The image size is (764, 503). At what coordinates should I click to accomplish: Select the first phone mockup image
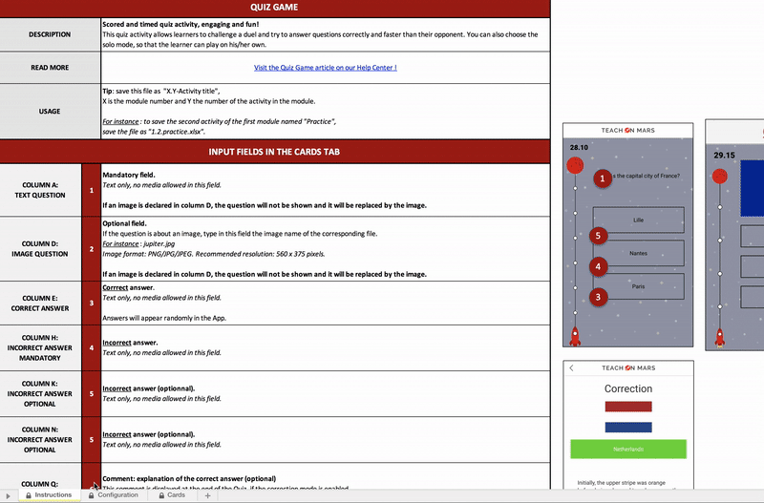pyautogui.click(x=628, y=235)
